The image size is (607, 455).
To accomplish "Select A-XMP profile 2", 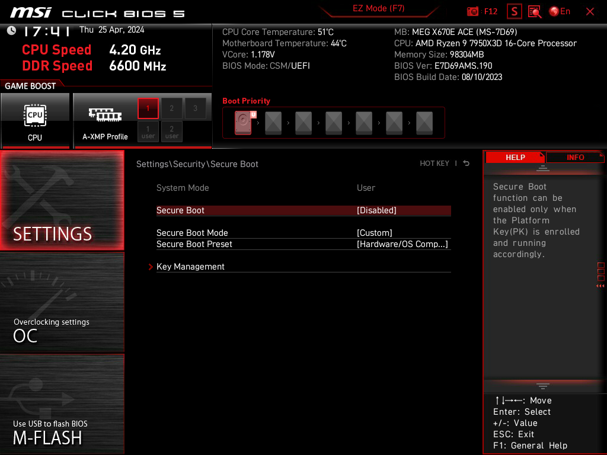I will (171, 108).
